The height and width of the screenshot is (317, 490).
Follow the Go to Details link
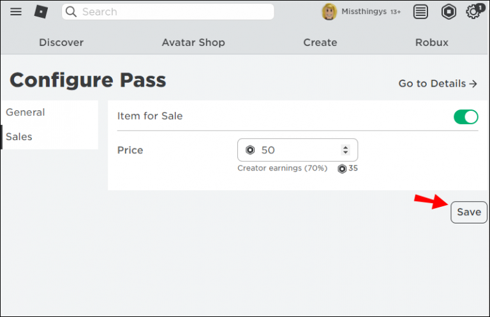pyautogui.click(x=438, y=83)
